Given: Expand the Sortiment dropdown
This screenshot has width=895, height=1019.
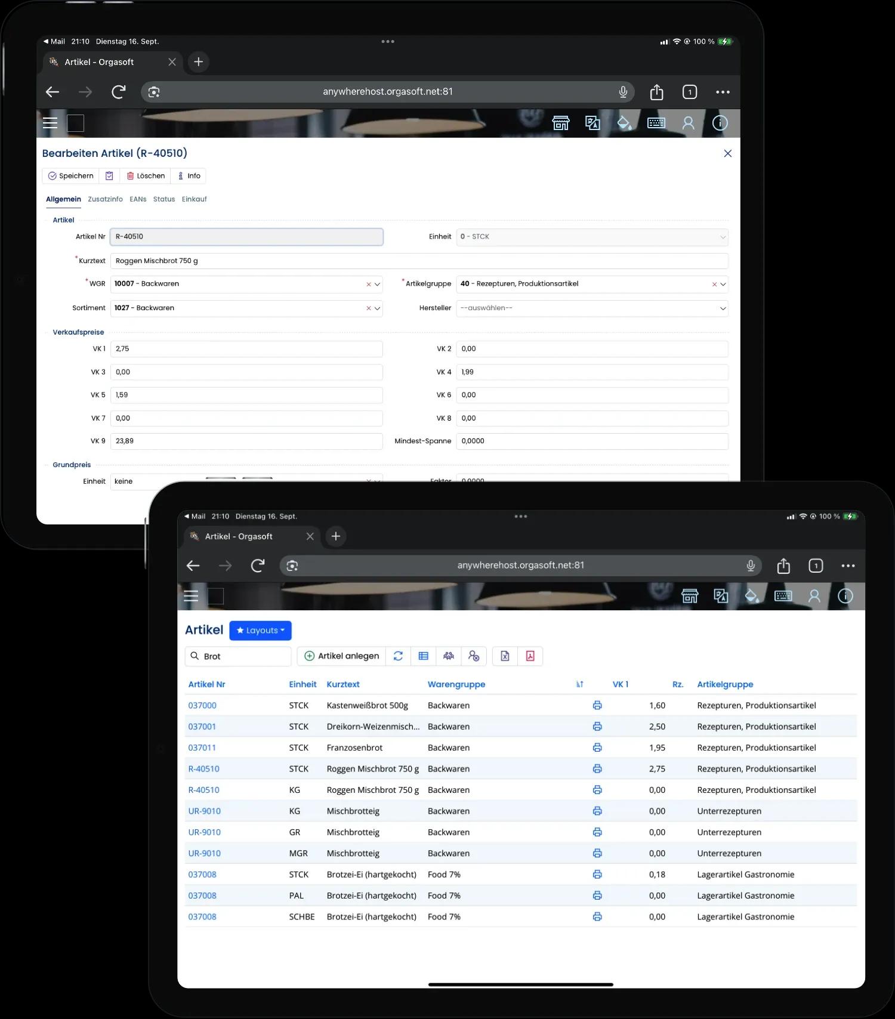Looking at the screenshot, I should click(377, 308).
